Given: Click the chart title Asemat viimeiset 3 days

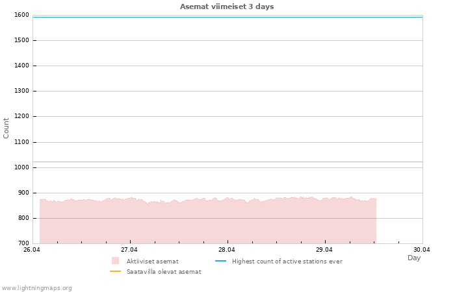Looking at the screenshot, I should coord(227,6).
